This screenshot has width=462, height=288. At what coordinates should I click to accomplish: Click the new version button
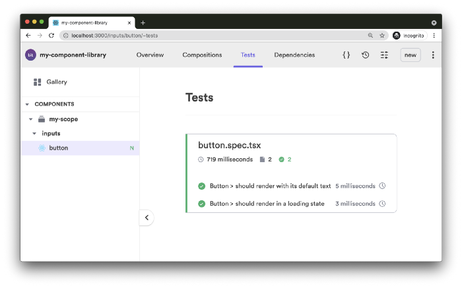411,55
